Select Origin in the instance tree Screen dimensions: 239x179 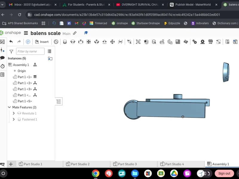click(x=22, y=71)
